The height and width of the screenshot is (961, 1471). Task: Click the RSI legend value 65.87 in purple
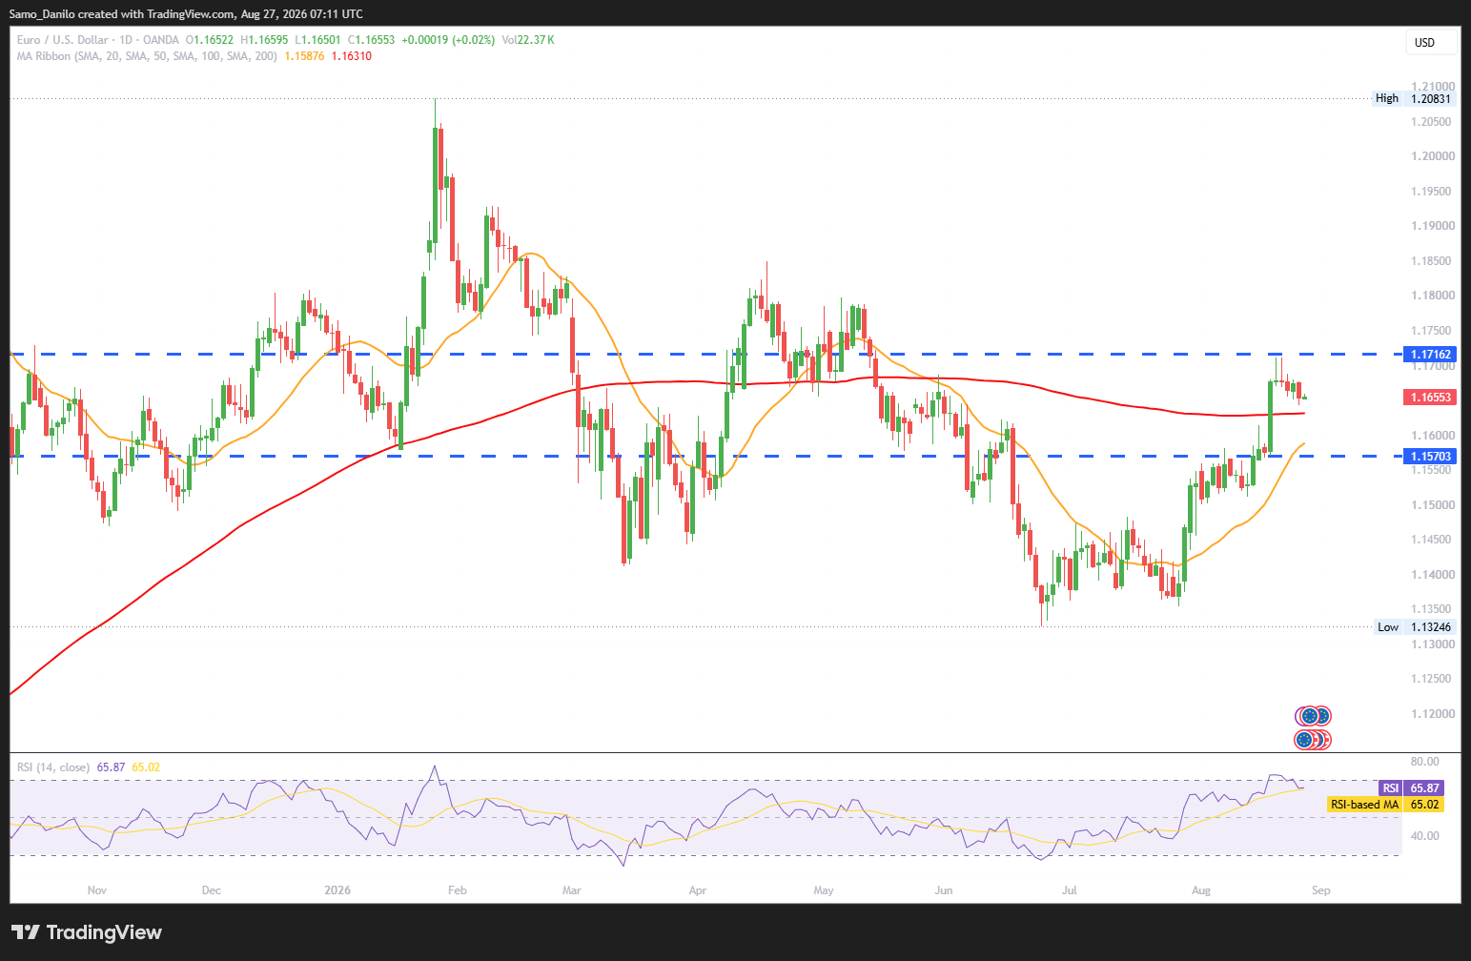[112, 767]
